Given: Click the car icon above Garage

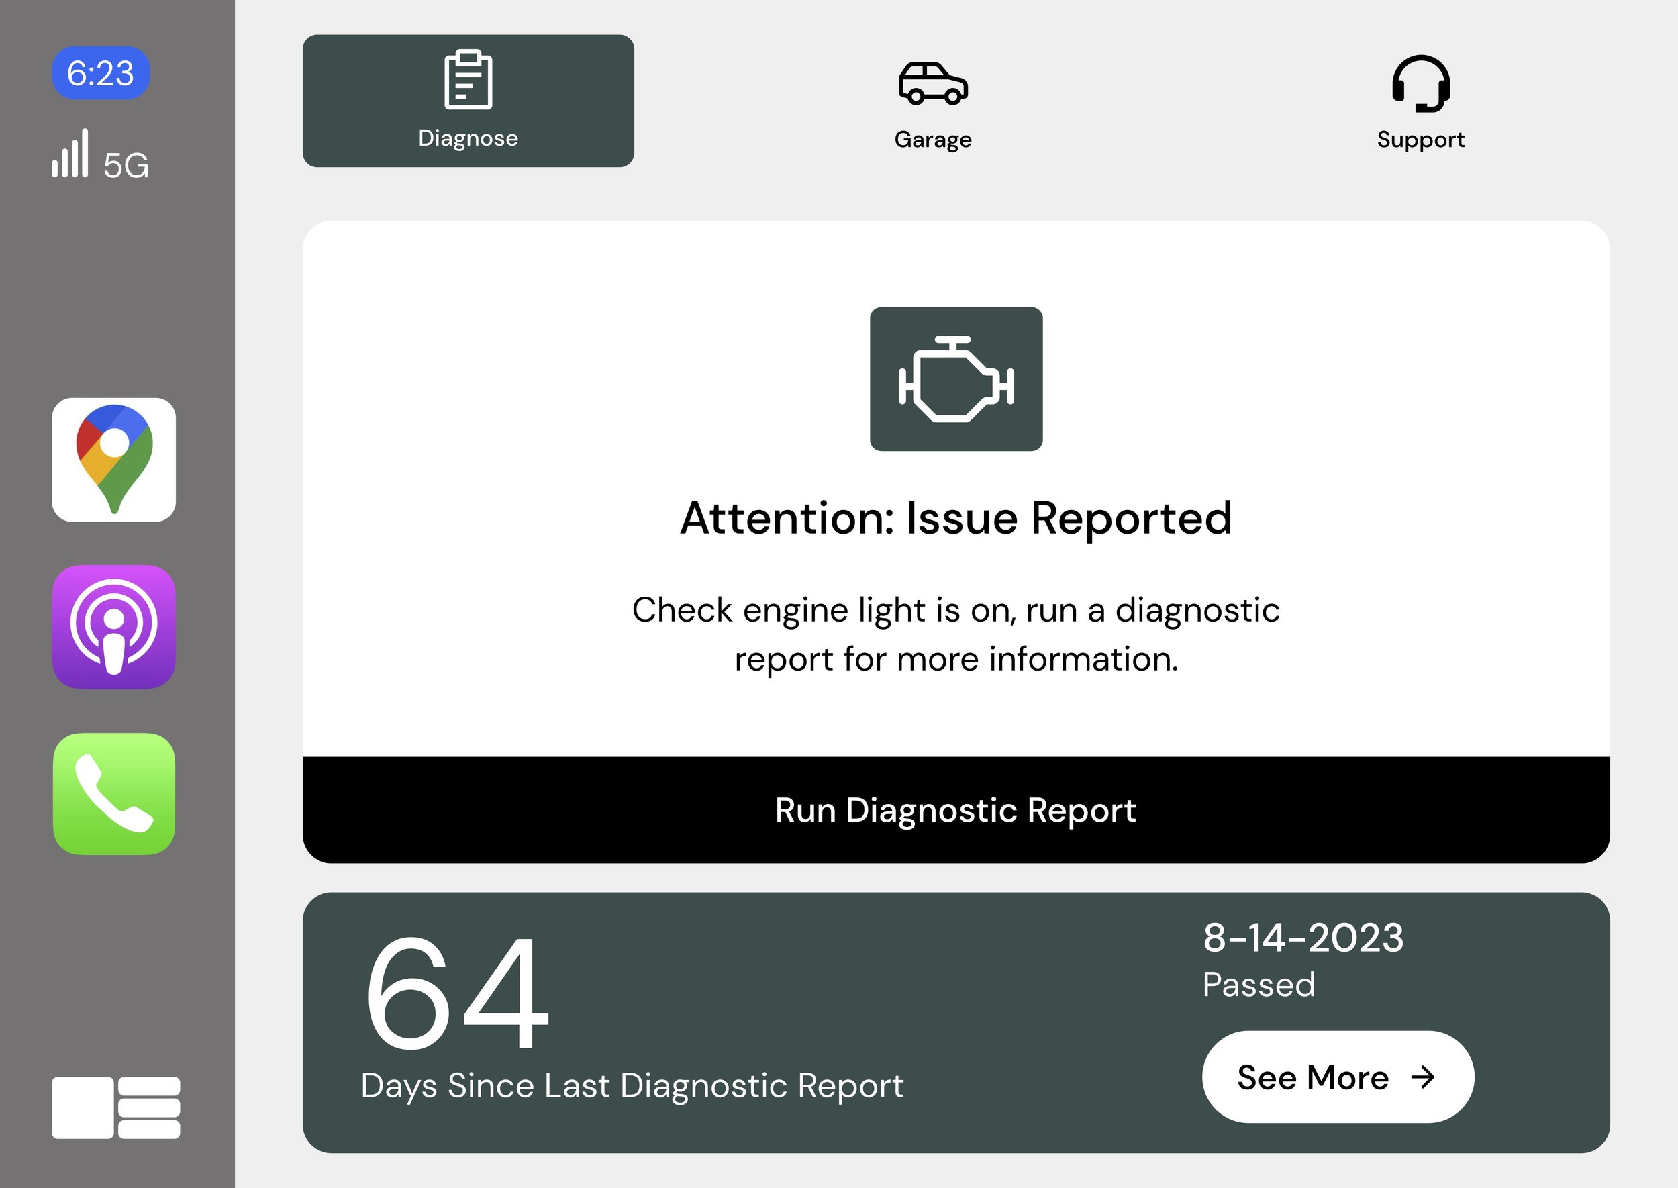Looking at the screenshot, I should 932,83.
